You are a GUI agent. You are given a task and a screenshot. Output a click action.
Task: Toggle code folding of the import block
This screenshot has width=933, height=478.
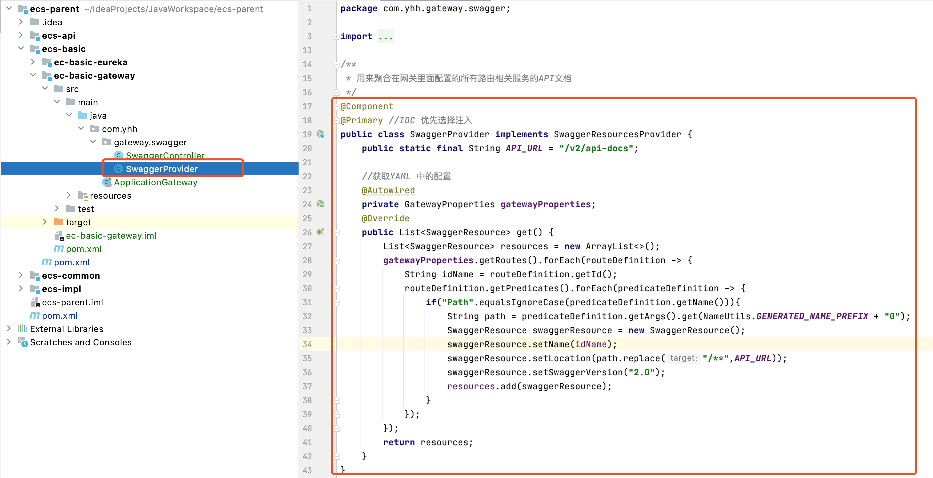click(x=337, y=37)
